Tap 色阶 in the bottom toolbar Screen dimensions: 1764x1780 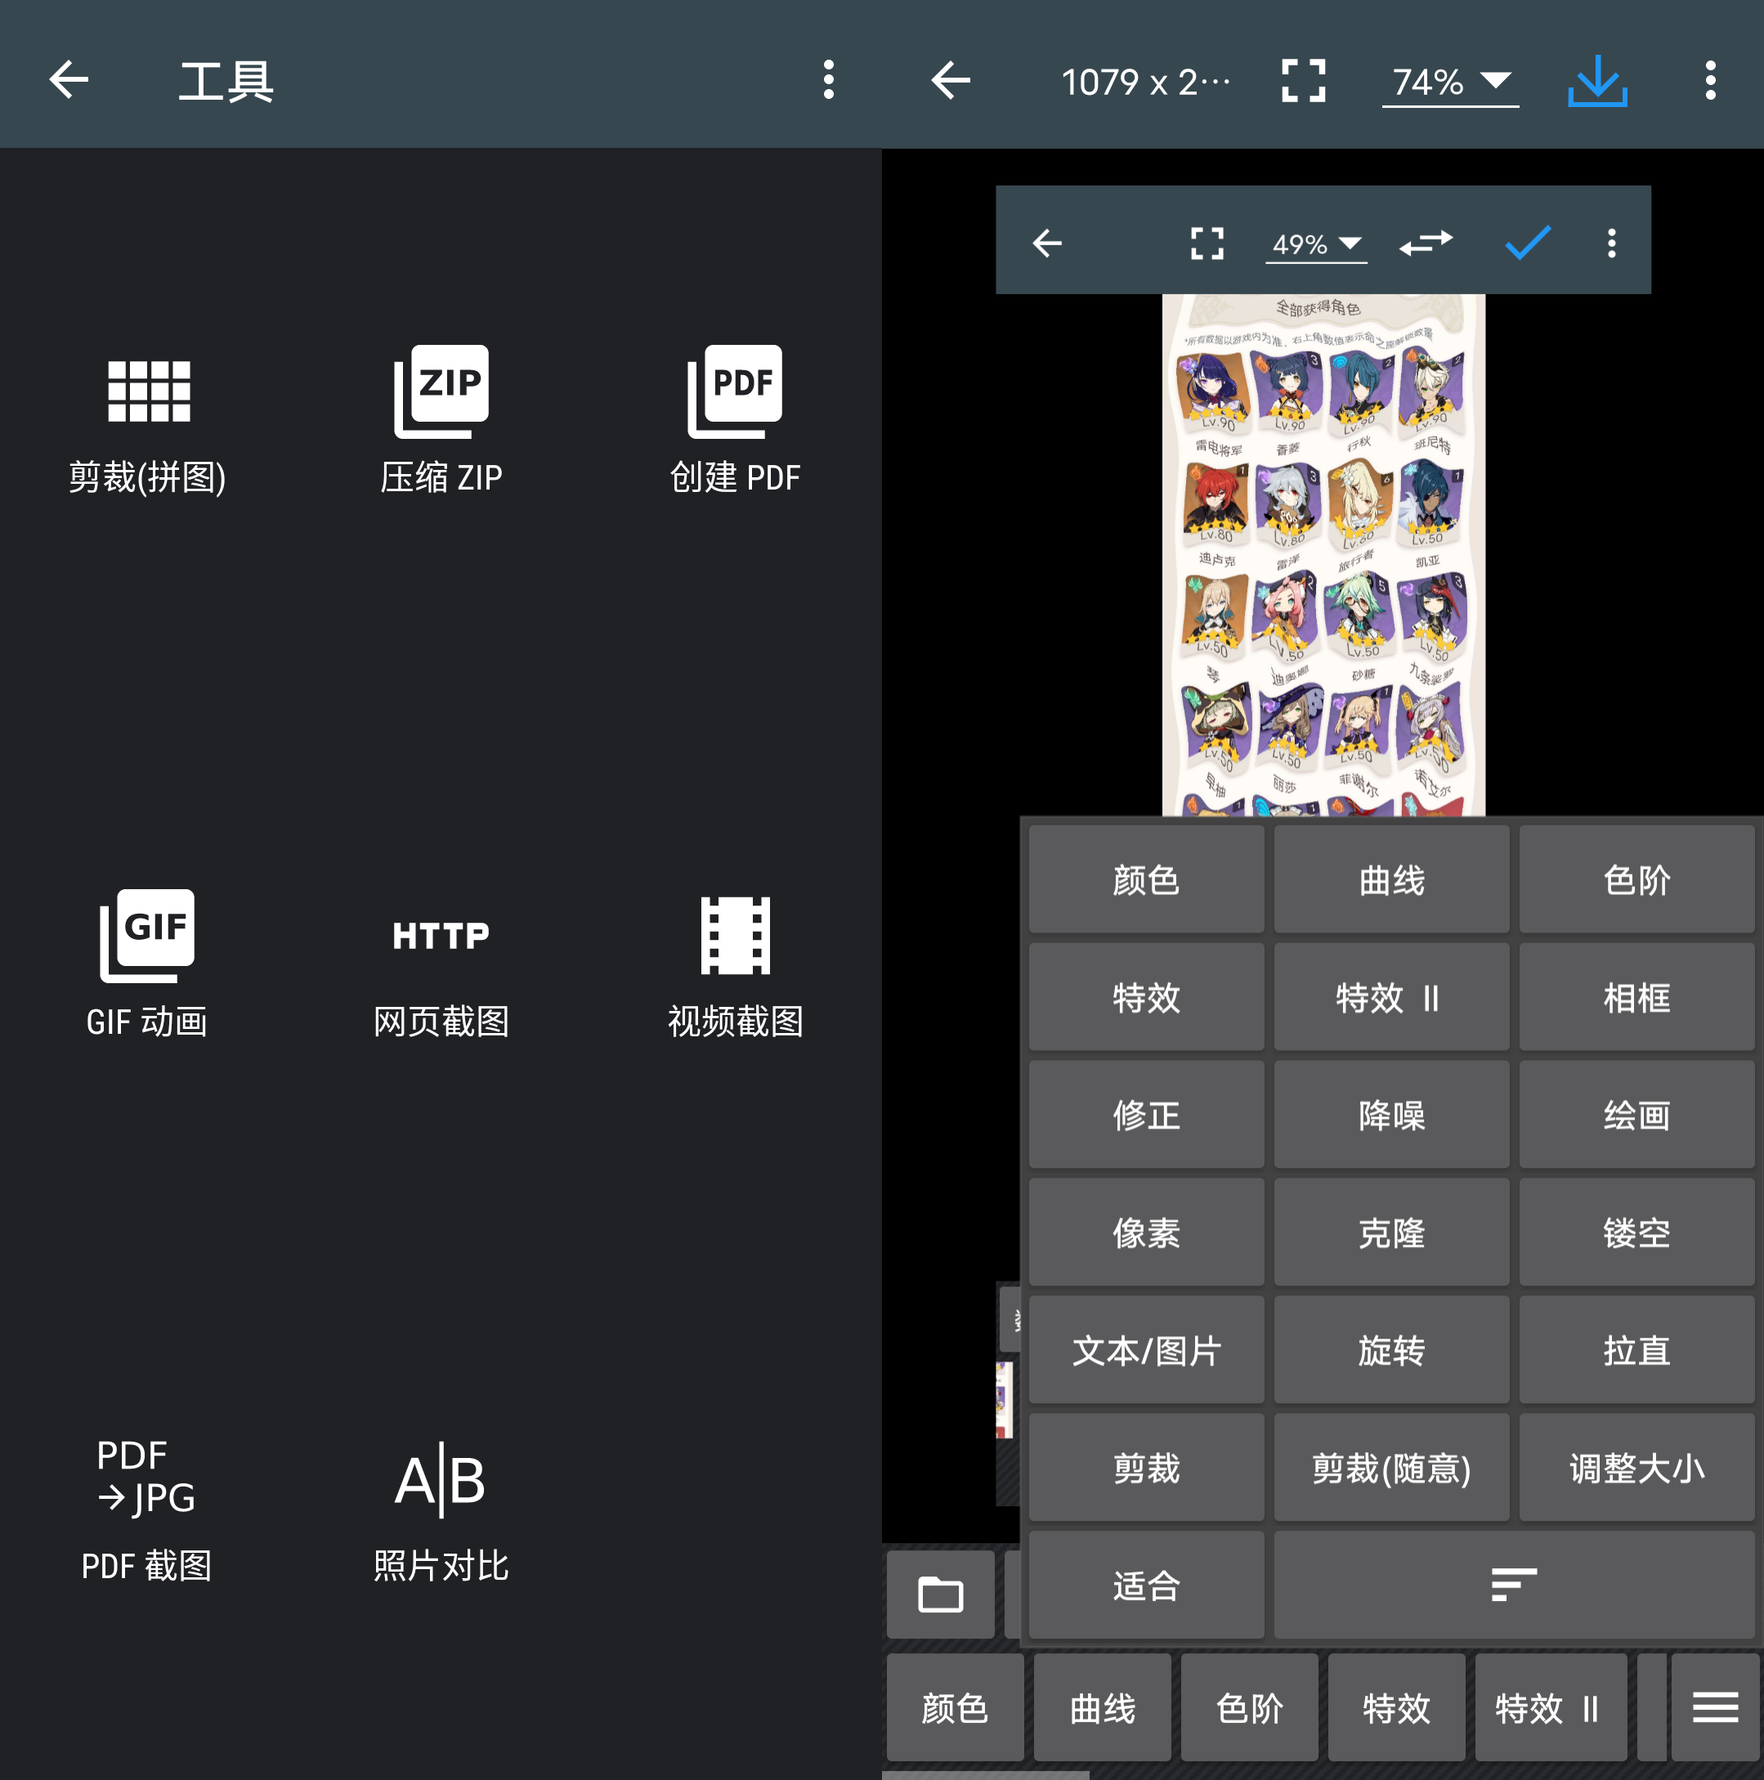tap(1250, 1708)
